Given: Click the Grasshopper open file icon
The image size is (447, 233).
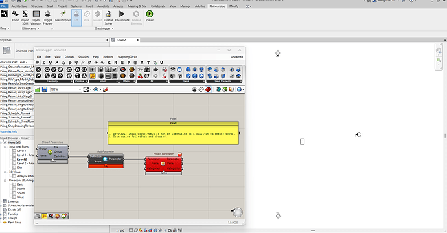Looking at the screenshot, I should [x=38, y=89].
